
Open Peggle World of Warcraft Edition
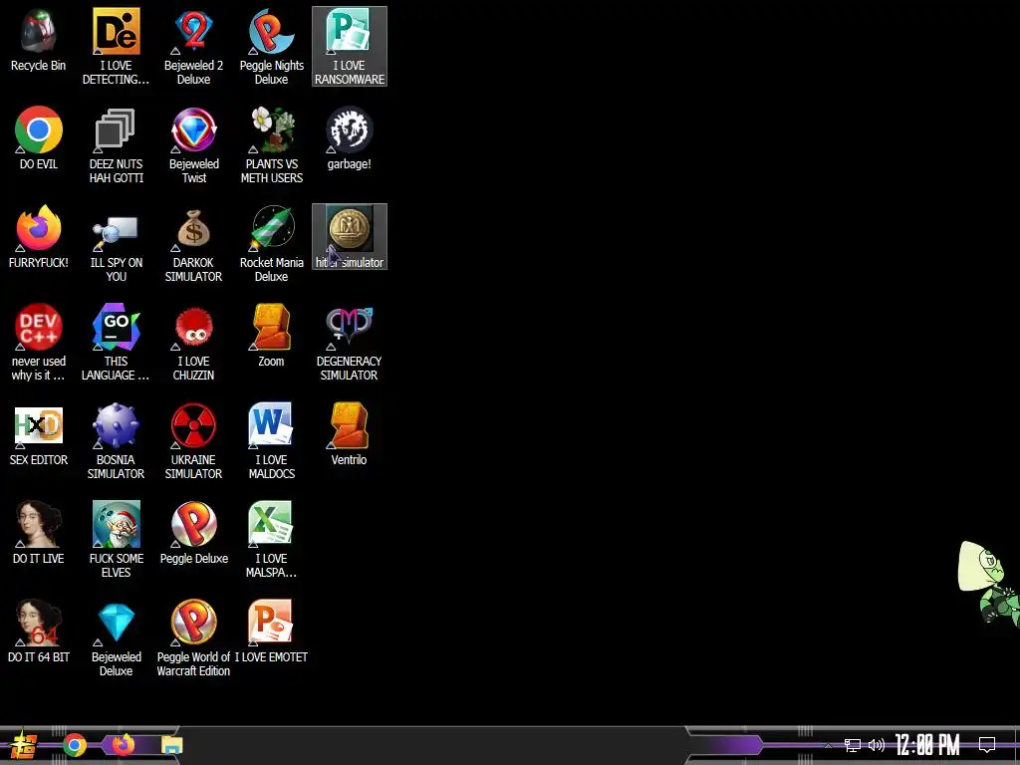[x=194, y=638]
